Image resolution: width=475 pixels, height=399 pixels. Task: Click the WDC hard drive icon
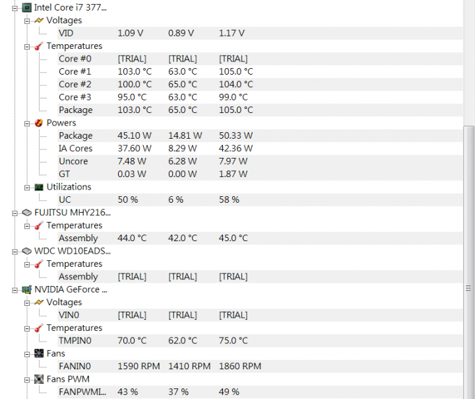[x=26, y=251]
